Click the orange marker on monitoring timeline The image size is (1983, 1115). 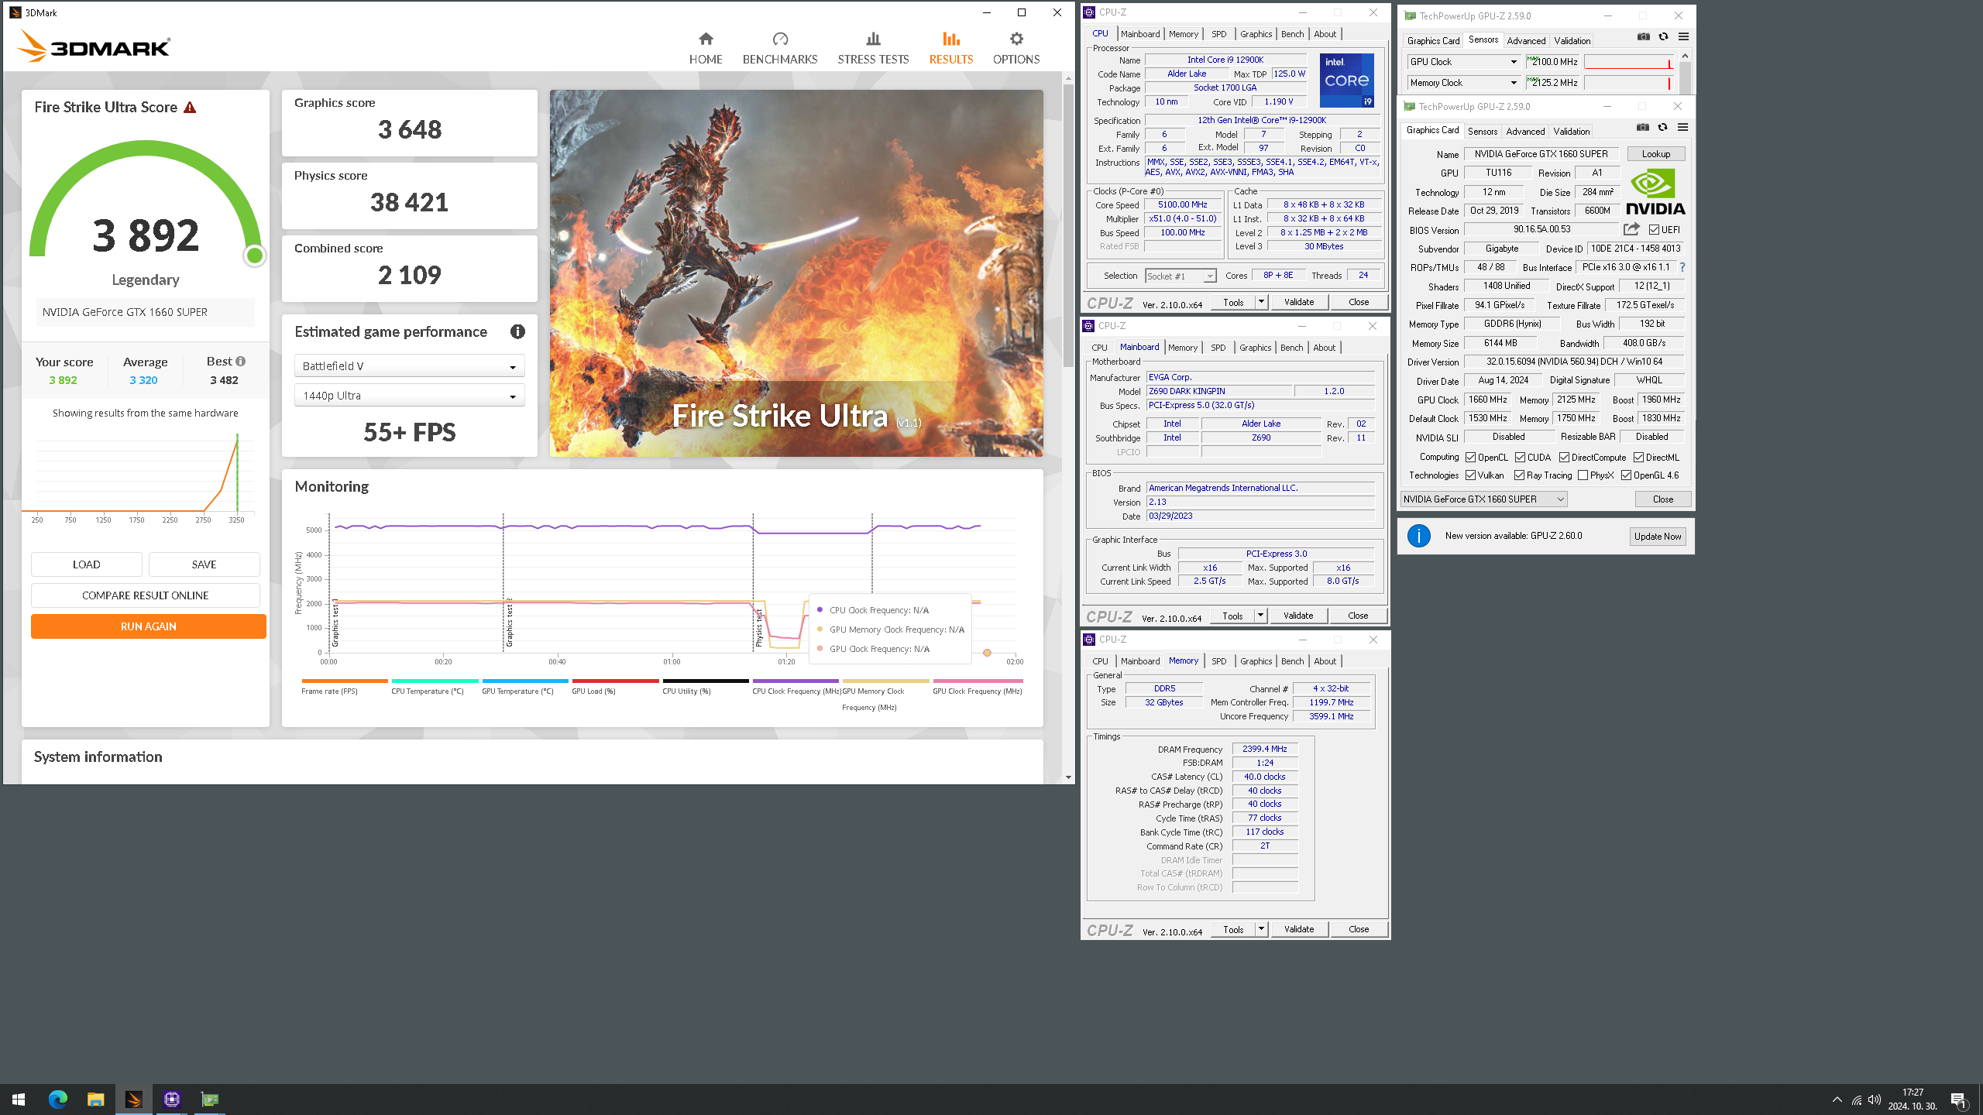987,653
